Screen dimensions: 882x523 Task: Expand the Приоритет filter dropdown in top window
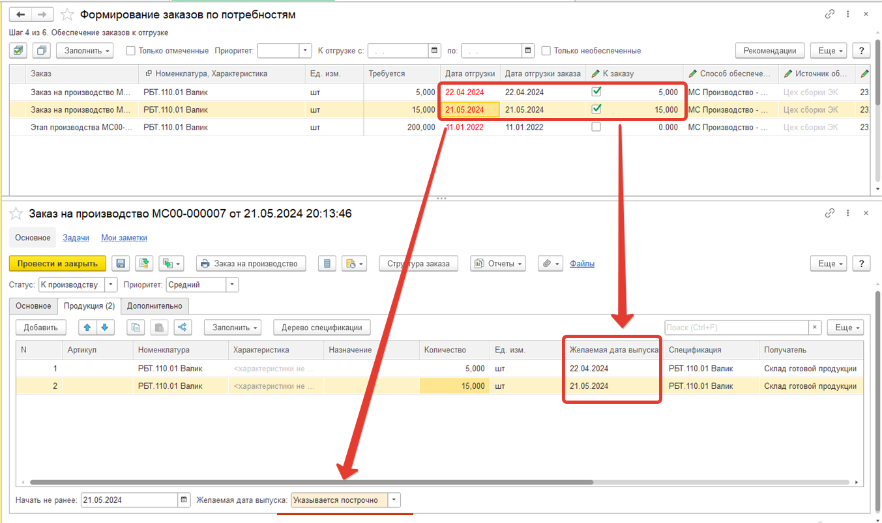click(x=306, y=51)
